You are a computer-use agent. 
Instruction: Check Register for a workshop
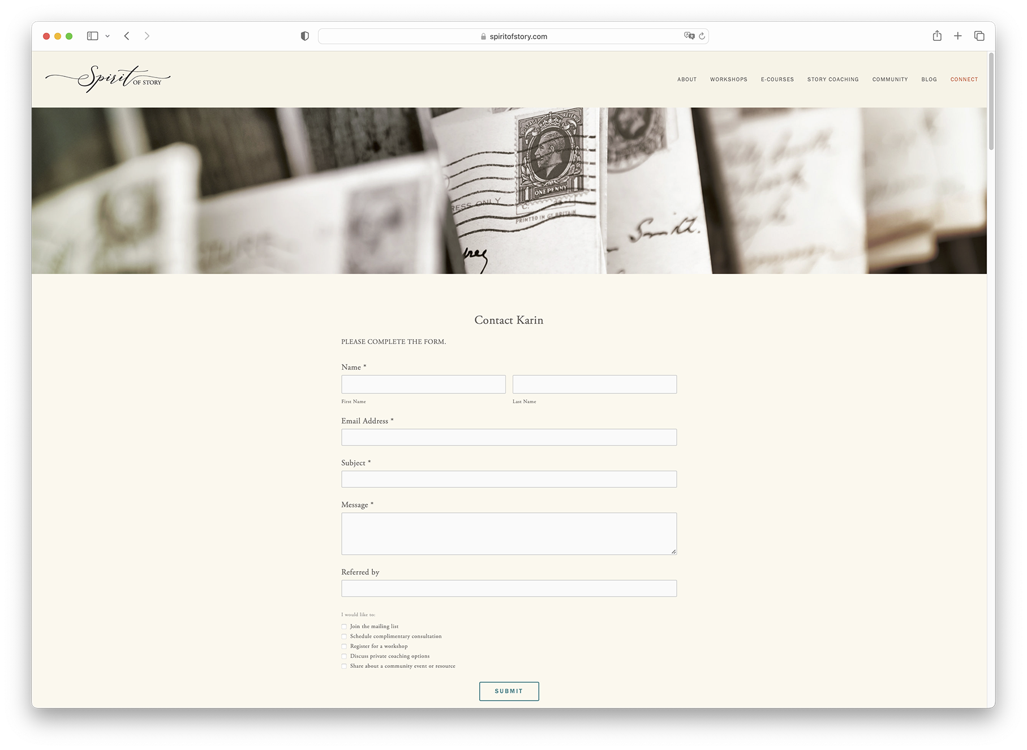(344, 646)
